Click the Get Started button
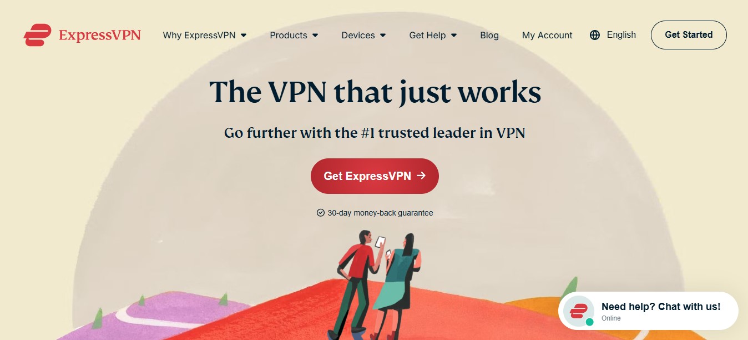This screenshot has height=340, width=748. [689, 35]
